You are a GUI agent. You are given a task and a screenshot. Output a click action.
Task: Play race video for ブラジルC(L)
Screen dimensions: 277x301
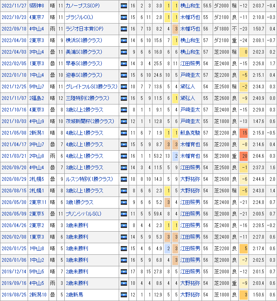tap(124, 17)
